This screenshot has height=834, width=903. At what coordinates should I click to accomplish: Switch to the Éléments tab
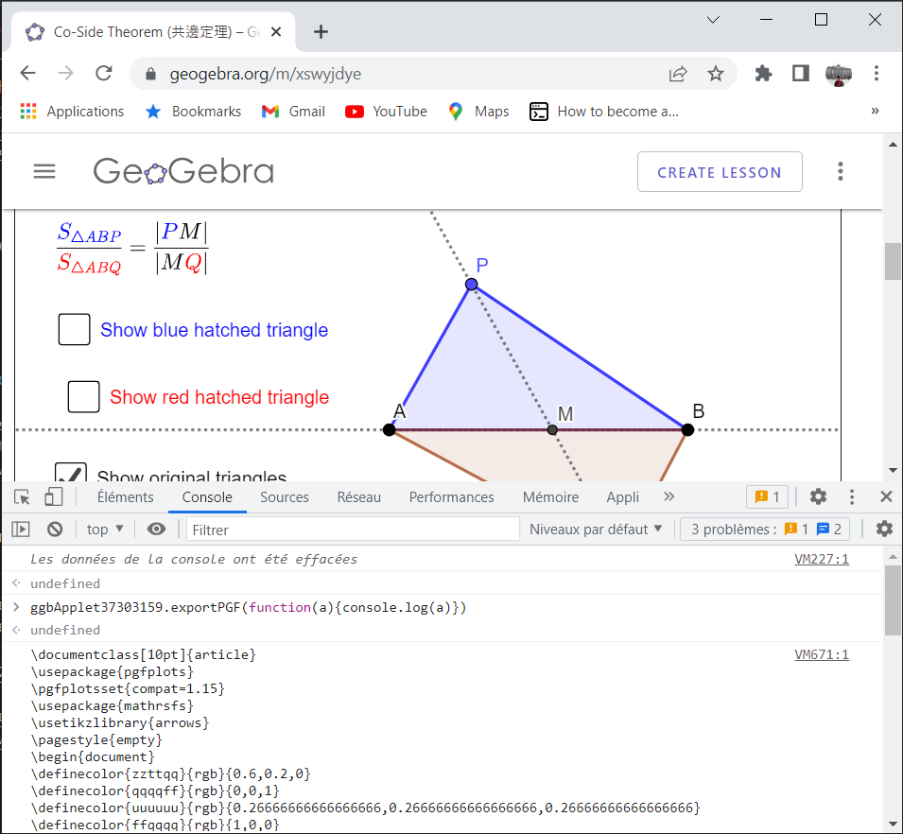point(125,497)
